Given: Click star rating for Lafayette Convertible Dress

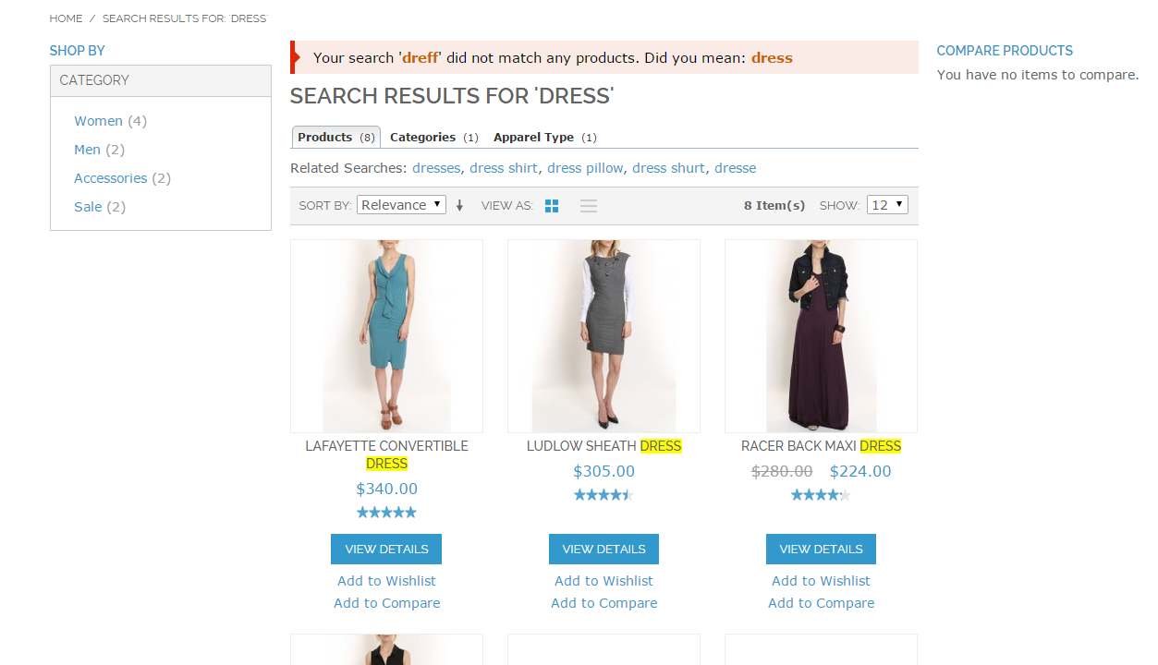Looking at the screenshot, I should [386, 513].
